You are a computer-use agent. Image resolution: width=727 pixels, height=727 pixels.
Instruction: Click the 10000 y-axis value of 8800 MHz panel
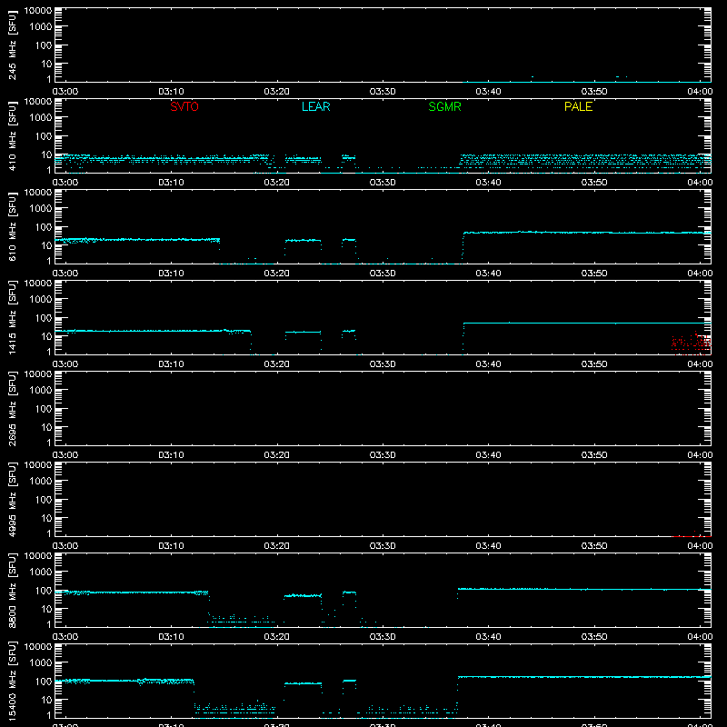38,556
